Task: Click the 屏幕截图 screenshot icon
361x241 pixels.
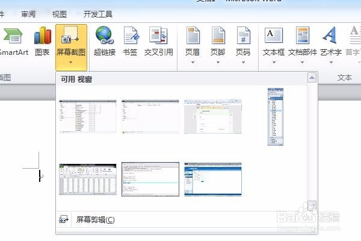Action: click(x=70, y=36)
